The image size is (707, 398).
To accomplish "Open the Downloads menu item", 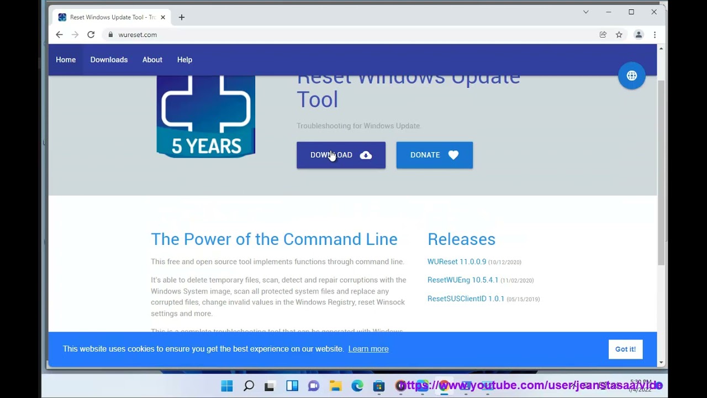I will pyautogui.click(x=109, y=60).
